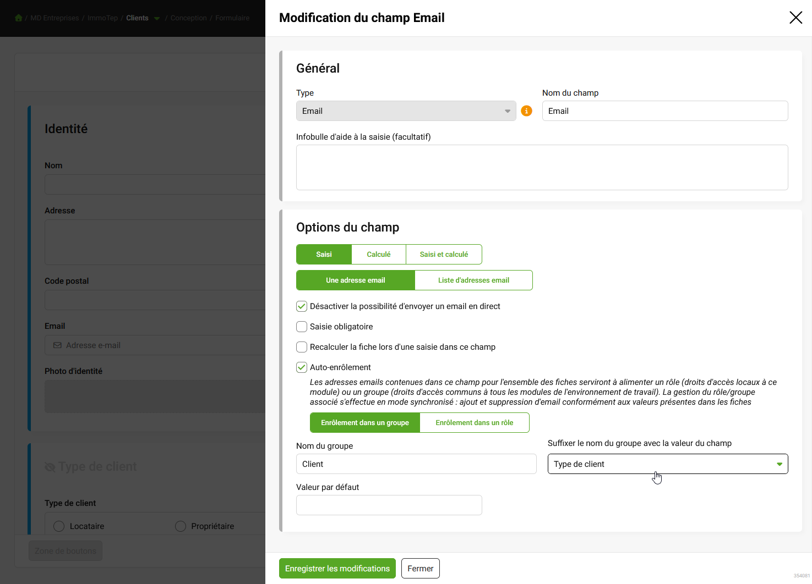Open the Type de client suffix dropdown

[668, 464]
